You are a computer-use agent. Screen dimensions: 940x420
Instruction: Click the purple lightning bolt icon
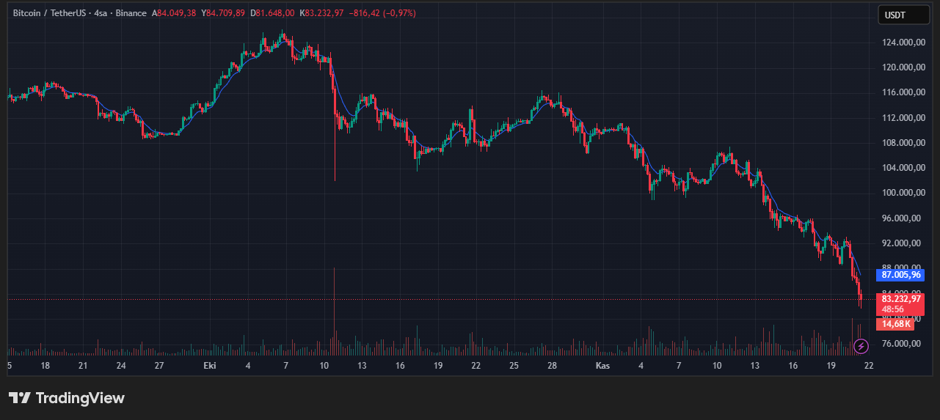point(862,345)
